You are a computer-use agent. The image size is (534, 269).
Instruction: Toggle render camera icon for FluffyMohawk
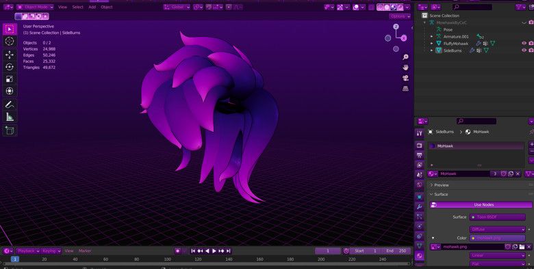(531, 44)
